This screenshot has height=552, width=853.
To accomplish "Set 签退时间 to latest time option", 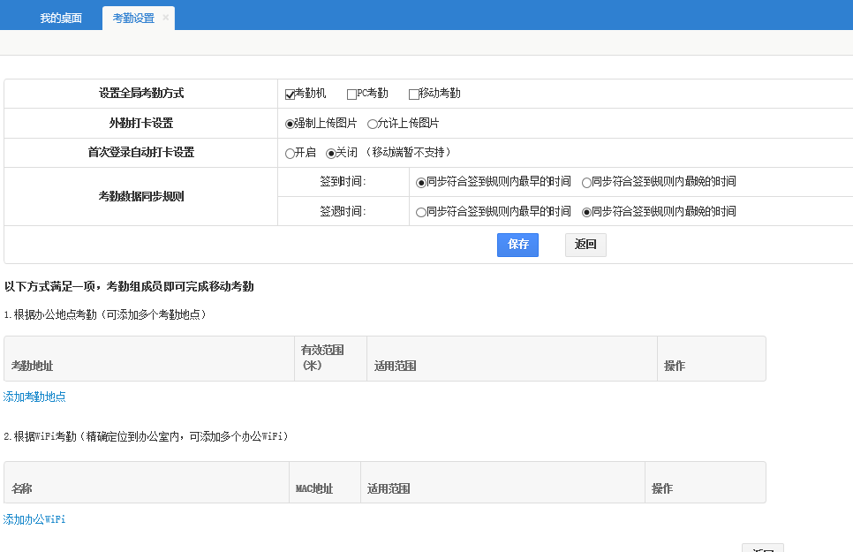I will (586, 212).
